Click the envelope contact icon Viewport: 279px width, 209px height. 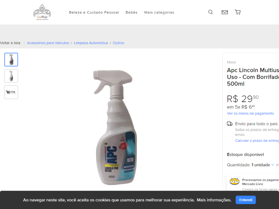[225, 12]
